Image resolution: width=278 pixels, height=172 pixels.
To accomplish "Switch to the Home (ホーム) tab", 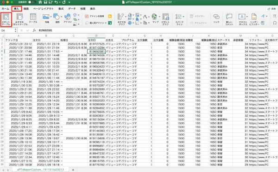I will [6, 9].
